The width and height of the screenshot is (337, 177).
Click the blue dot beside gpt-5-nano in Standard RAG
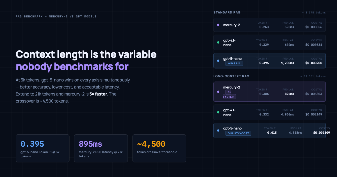[218, 60]
